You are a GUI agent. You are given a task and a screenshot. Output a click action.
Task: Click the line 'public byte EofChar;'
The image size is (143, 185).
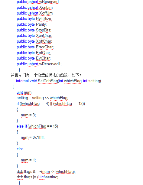click(34, 53)
